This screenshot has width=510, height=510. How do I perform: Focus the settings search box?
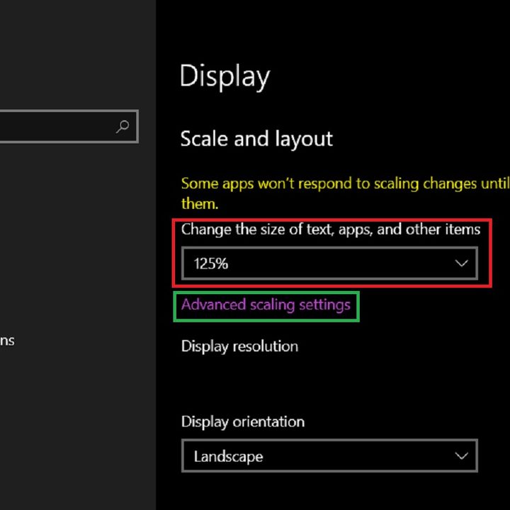pos(69,126)
